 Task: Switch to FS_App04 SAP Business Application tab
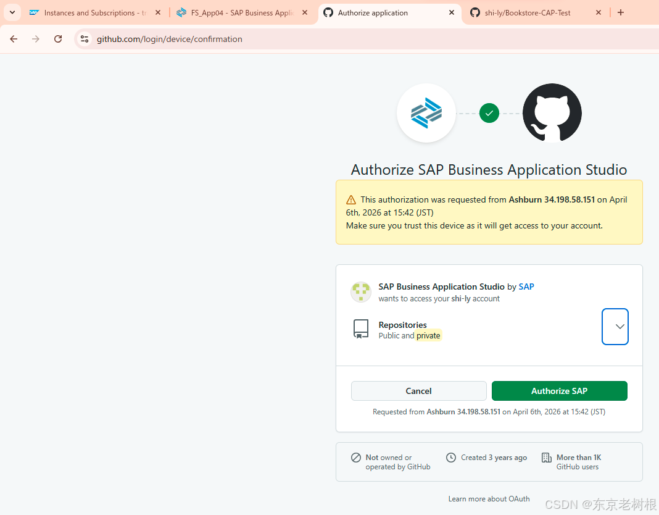pos(242,12)
